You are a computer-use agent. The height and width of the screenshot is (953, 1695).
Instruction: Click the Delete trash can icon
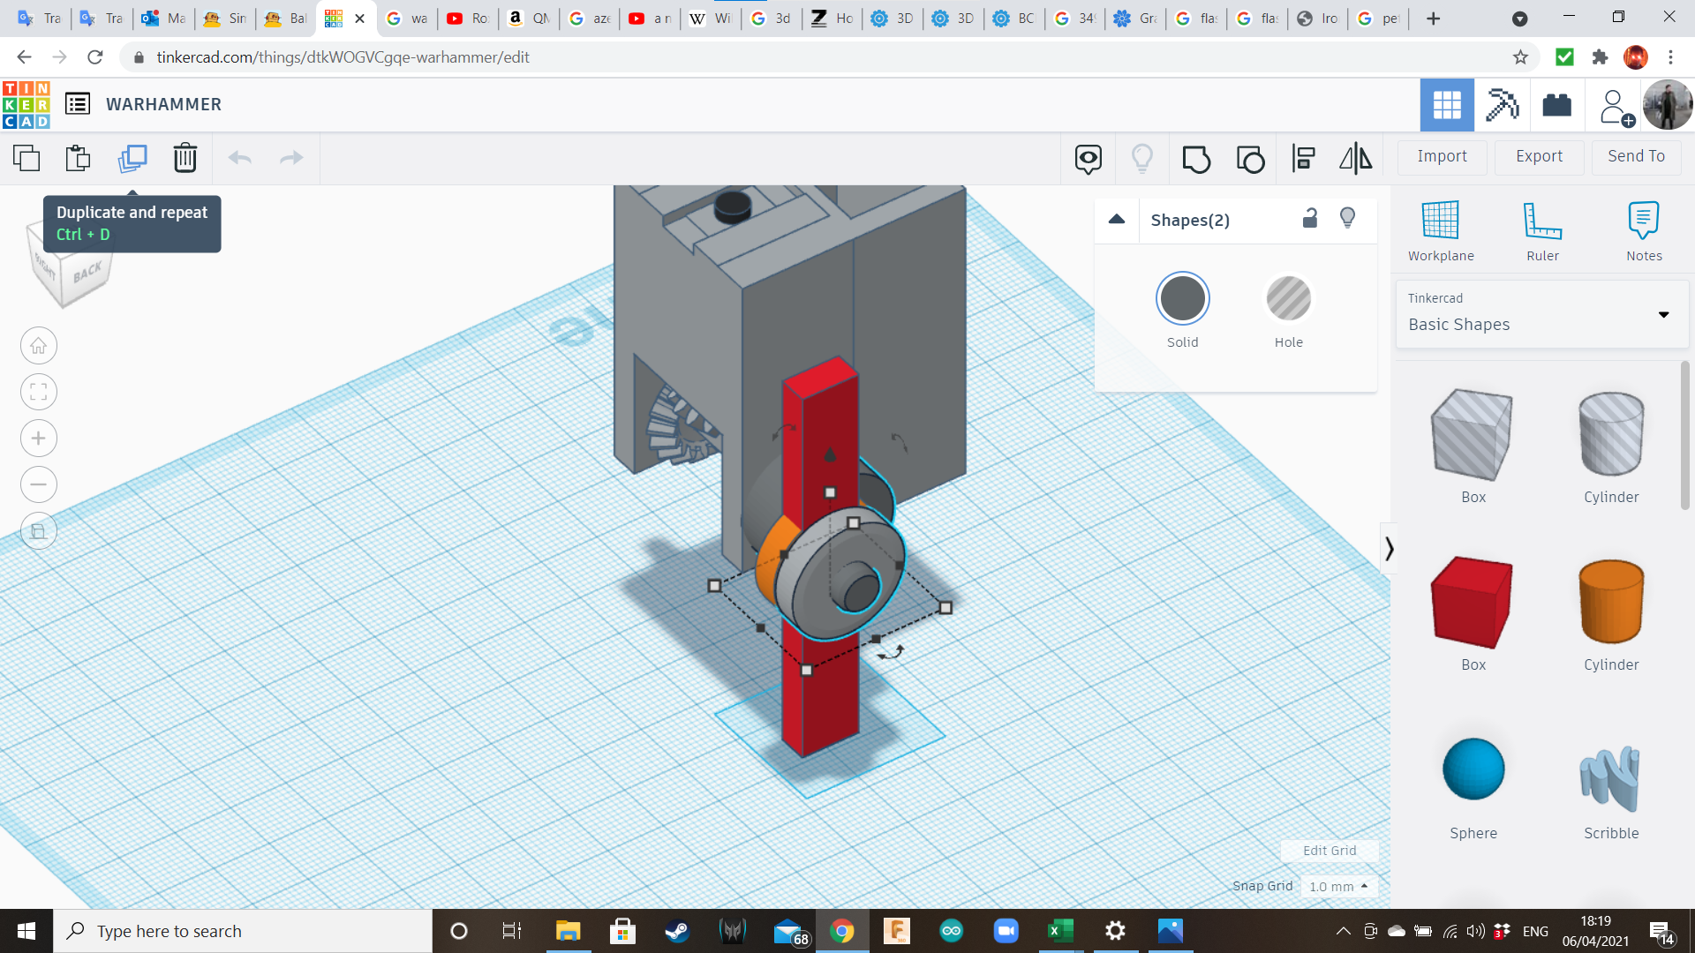click(x=185, y=158)
